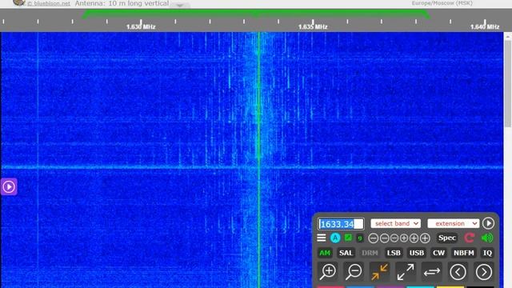Viewport: 512px width, 288px height.
Task: Open the bluebison.net link
Action: pyautogui.click(x=49, y=3)
